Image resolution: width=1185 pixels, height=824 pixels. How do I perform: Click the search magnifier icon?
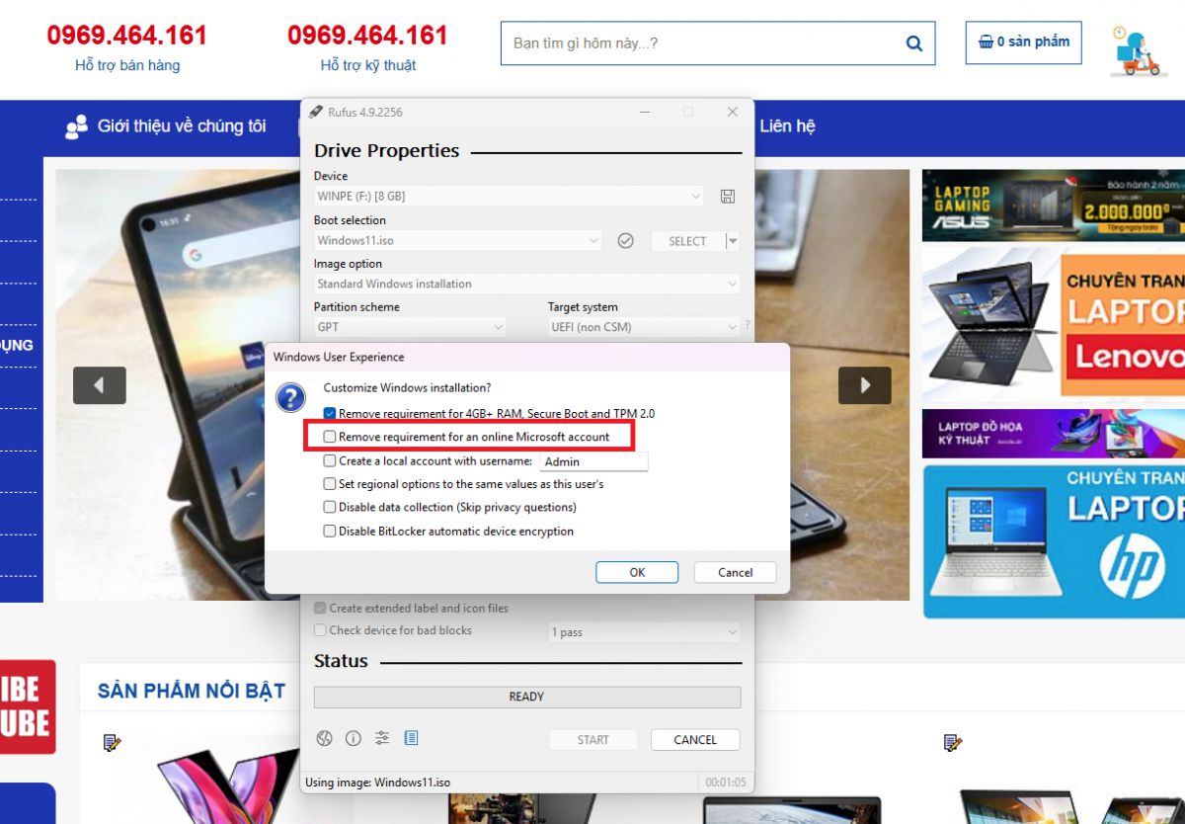[x=913, y=43]
